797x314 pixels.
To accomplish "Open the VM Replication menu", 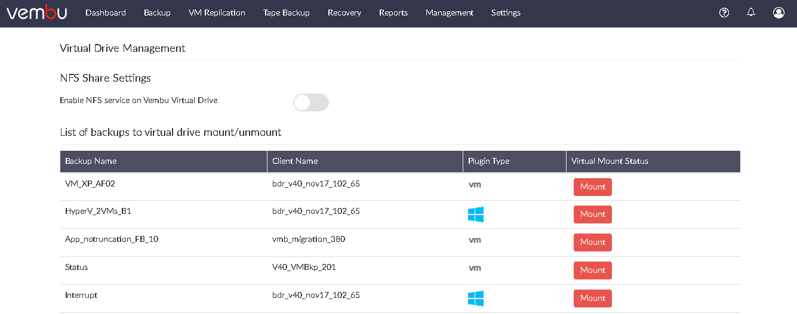I will coord(217,13).
